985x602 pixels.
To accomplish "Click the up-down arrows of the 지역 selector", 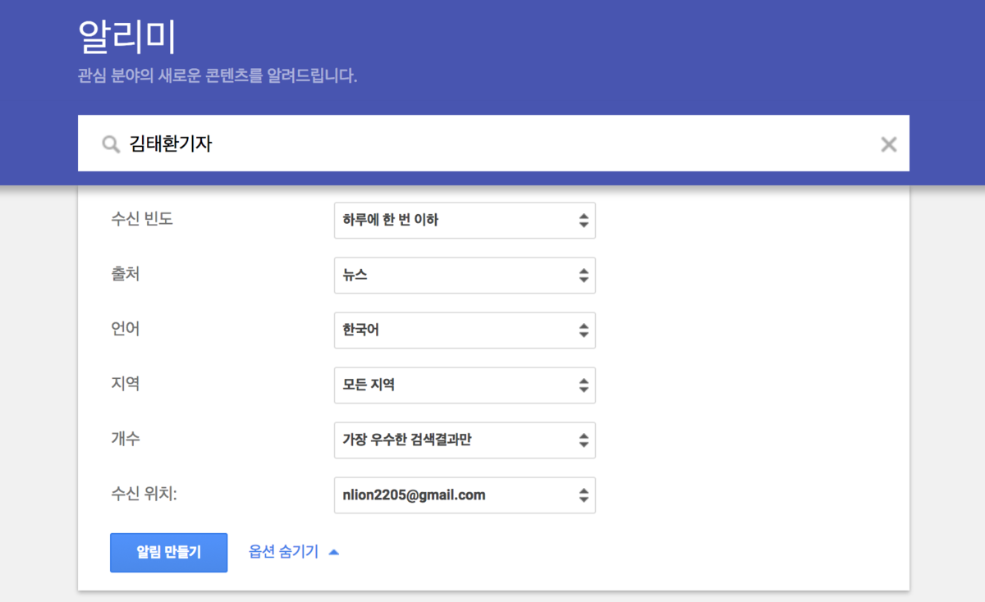I will coord(583,385).
